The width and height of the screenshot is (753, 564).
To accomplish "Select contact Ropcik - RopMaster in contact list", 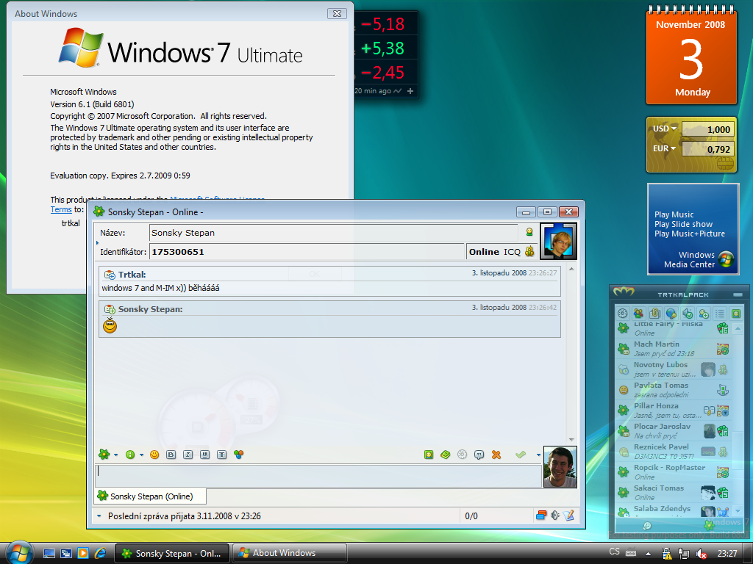I will click(x=674, y=472).
